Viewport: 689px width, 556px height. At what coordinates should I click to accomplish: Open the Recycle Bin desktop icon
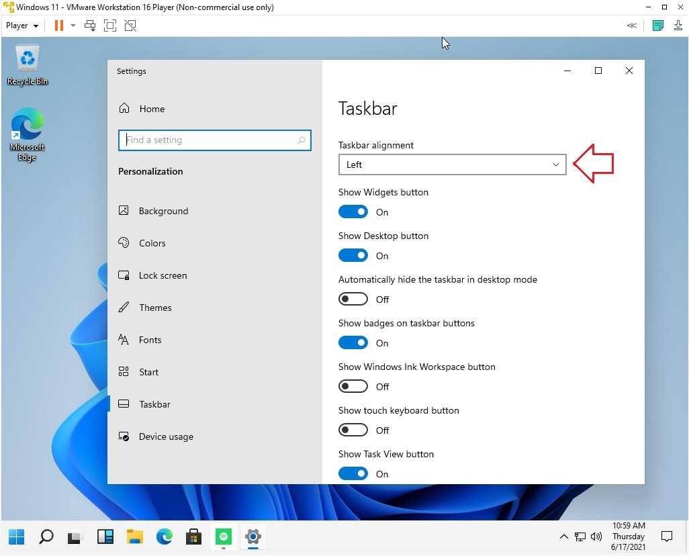pos(28,65)
